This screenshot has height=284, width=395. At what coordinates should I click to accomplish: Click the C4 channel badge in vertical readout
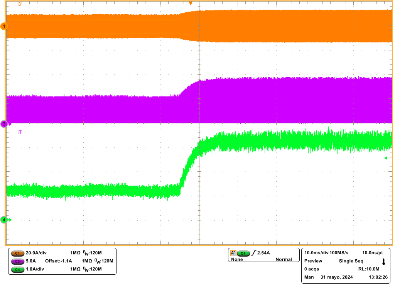click(x=17, y=269)
